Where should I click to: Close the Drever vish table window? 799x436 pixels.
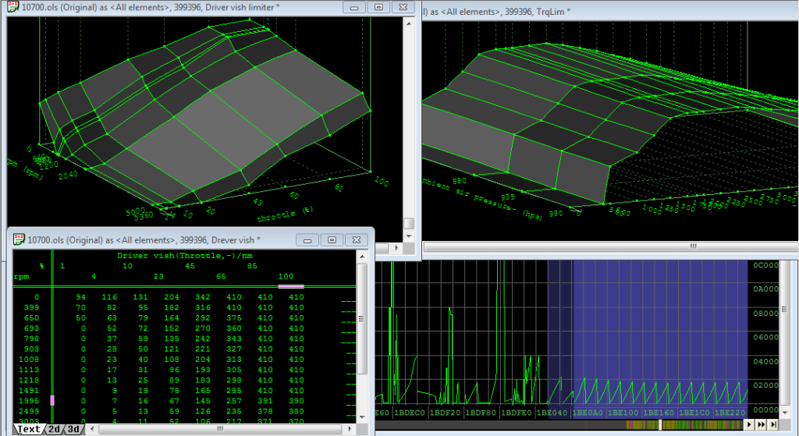coord(357,239)
